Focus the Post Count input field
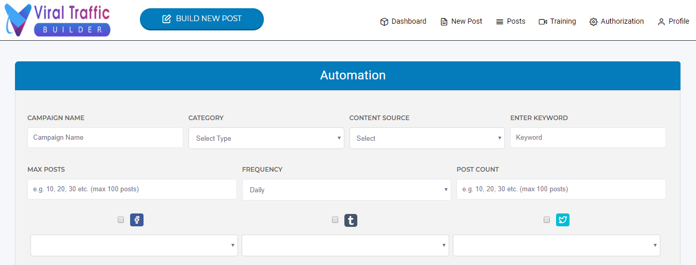Screen dimensions: 696x265 pyautogui.click(x=561, y=189)
